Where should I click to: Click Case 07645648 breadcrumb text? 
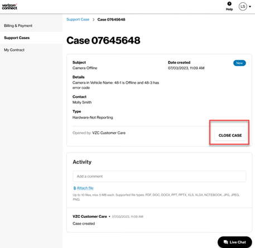(111, 20)
